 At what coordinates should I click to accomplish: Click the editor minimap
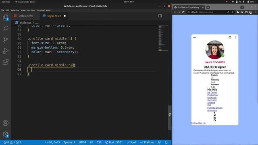point(163,38)
